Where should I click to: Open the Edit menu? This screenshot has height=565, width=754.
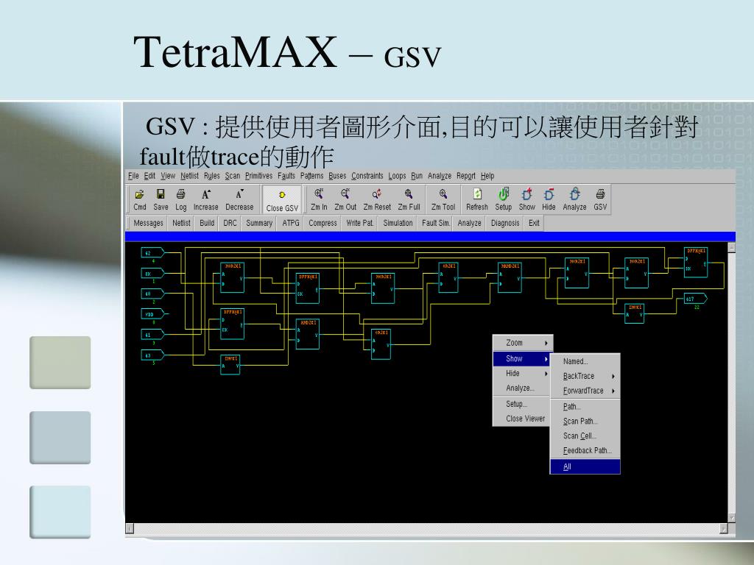[x=149, y=176]
